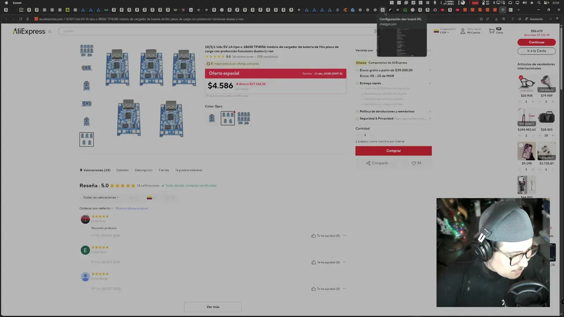Select the first product thumbnail in gallery
The width and height of the screenshot is (564, 317).
click(x=86, y=50)
